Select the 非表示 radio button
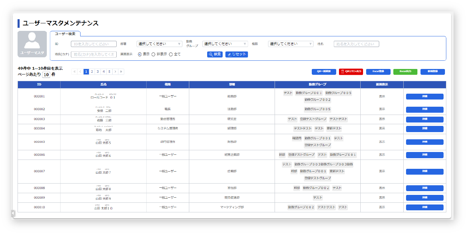 [153, 54]
